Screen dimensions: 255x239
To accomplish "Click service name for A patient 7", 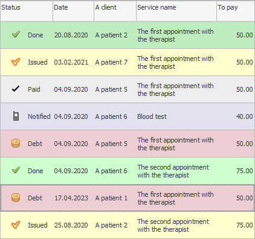I will [x=175, y=62].
